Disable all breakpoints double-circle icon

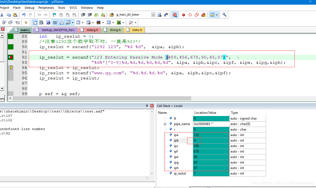(197, 15)
